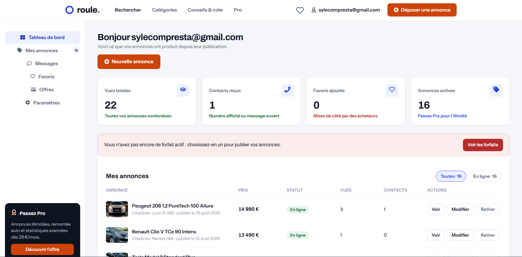Screen dimensions: 522x257
Task: Click Toutes vos annonces confondues text
Action: (x=138, y=116)
